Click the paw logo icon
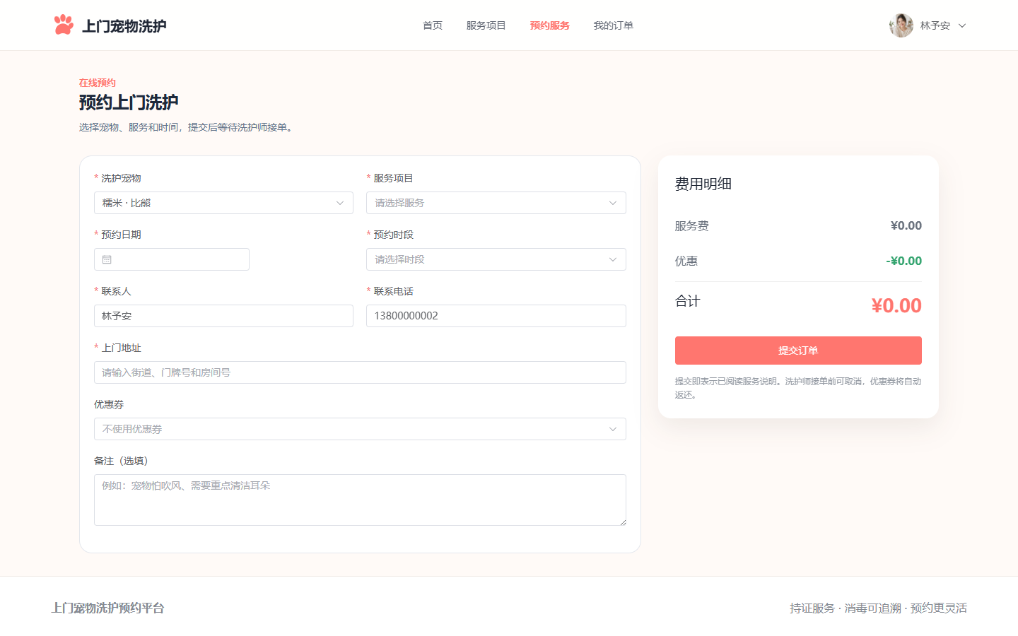Viewport: 1018px width, 636px height. [64, 25]
